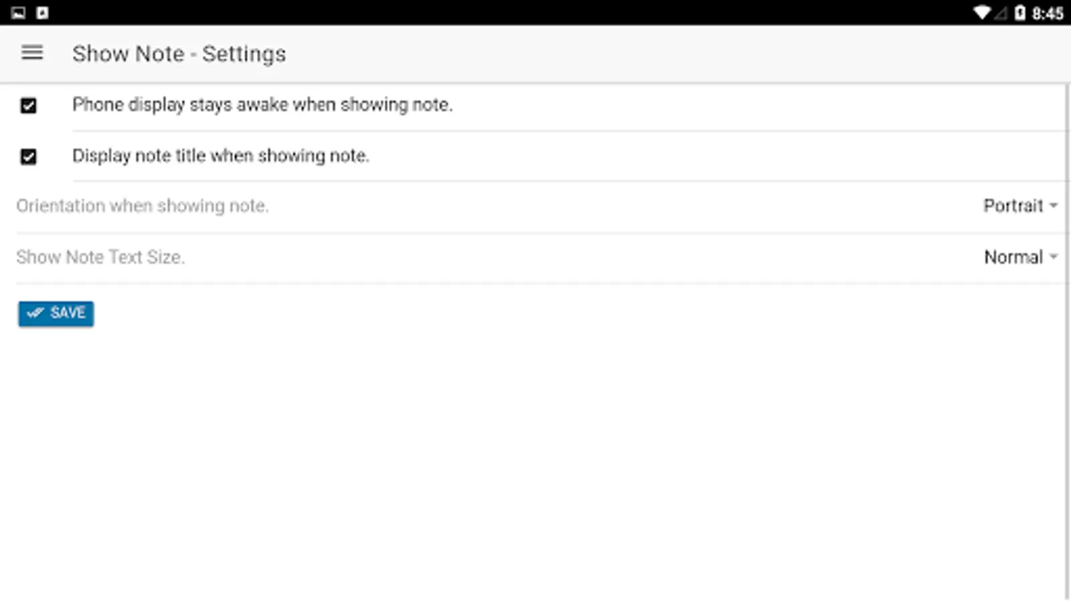Click the 'Show Note Text Size' label
Viewport: 1071px width, 602px height.
tap(100, 257)
